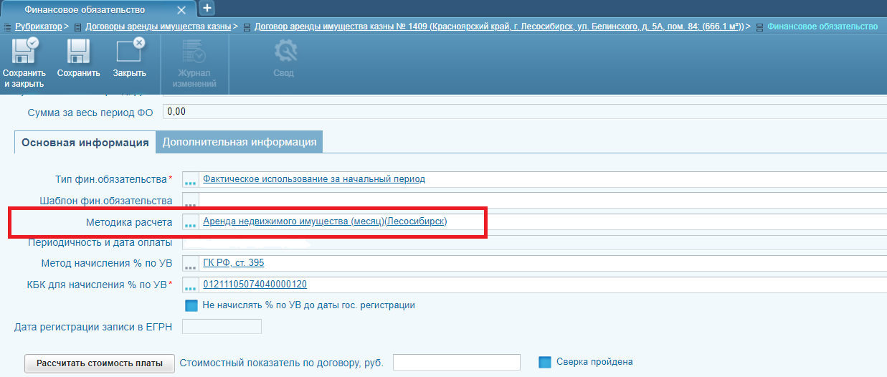Select the Основная информация tab
The width and height of the screenshot is (887, 377).
click(85, 142)
